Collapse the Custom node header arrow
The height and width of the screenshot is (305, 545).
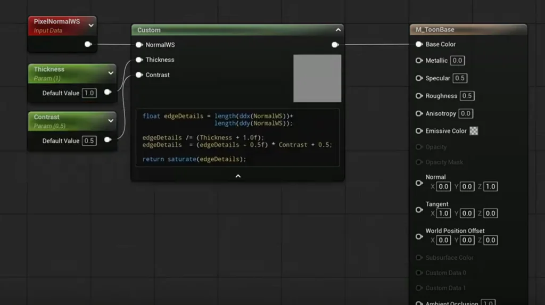(338, 30)
